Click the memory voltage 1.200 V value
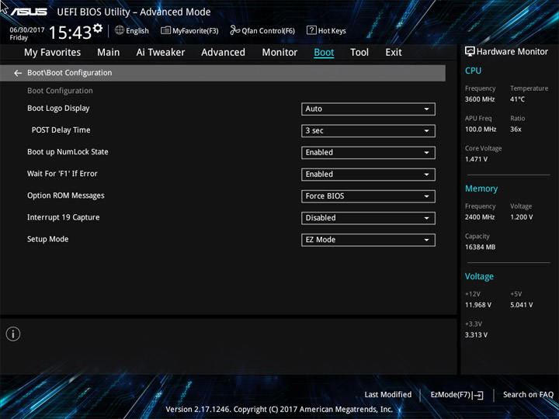Image resolution: width=559 pixels, height=419 pixels. click(x=522, y=217)
